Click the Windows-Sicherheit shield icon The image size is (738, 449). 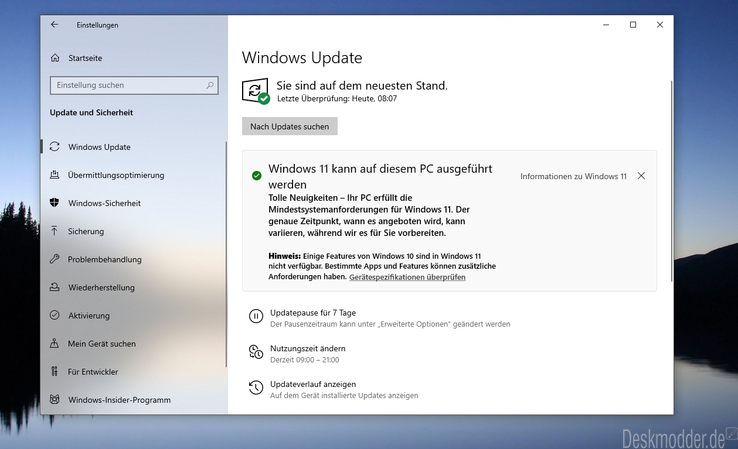coord(55,203)
